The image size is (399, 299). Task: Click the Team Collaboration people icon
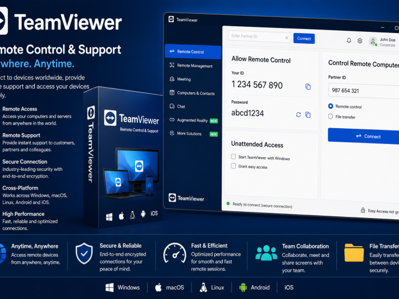point(266,253)
